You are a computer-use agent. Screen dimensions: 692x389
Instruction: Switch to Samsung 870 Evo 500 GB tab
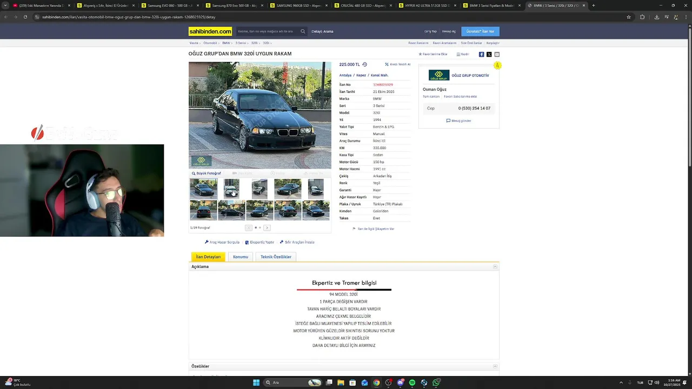pyautogui.click(x=234, y=5)
